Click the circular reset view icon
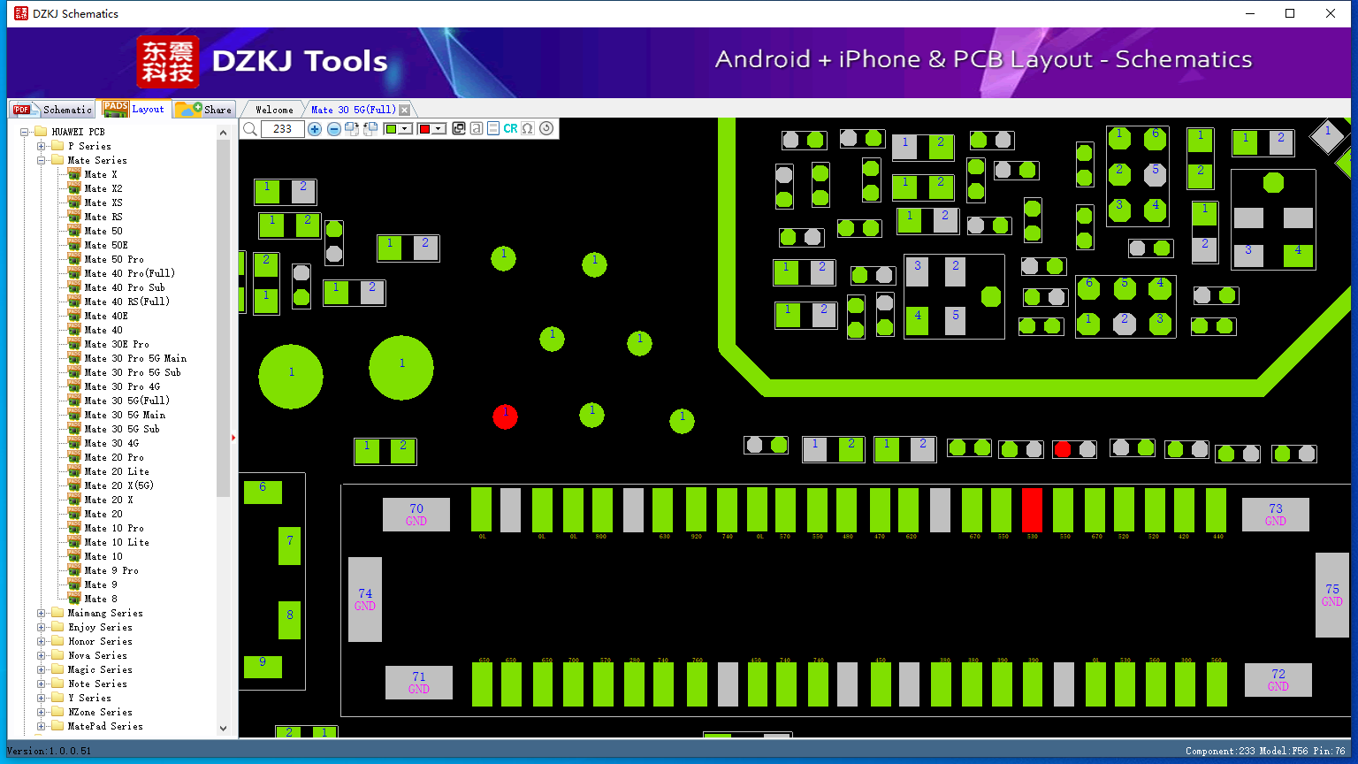The width and height of the screenshot is (1358, 764). [x=546, y=129]
